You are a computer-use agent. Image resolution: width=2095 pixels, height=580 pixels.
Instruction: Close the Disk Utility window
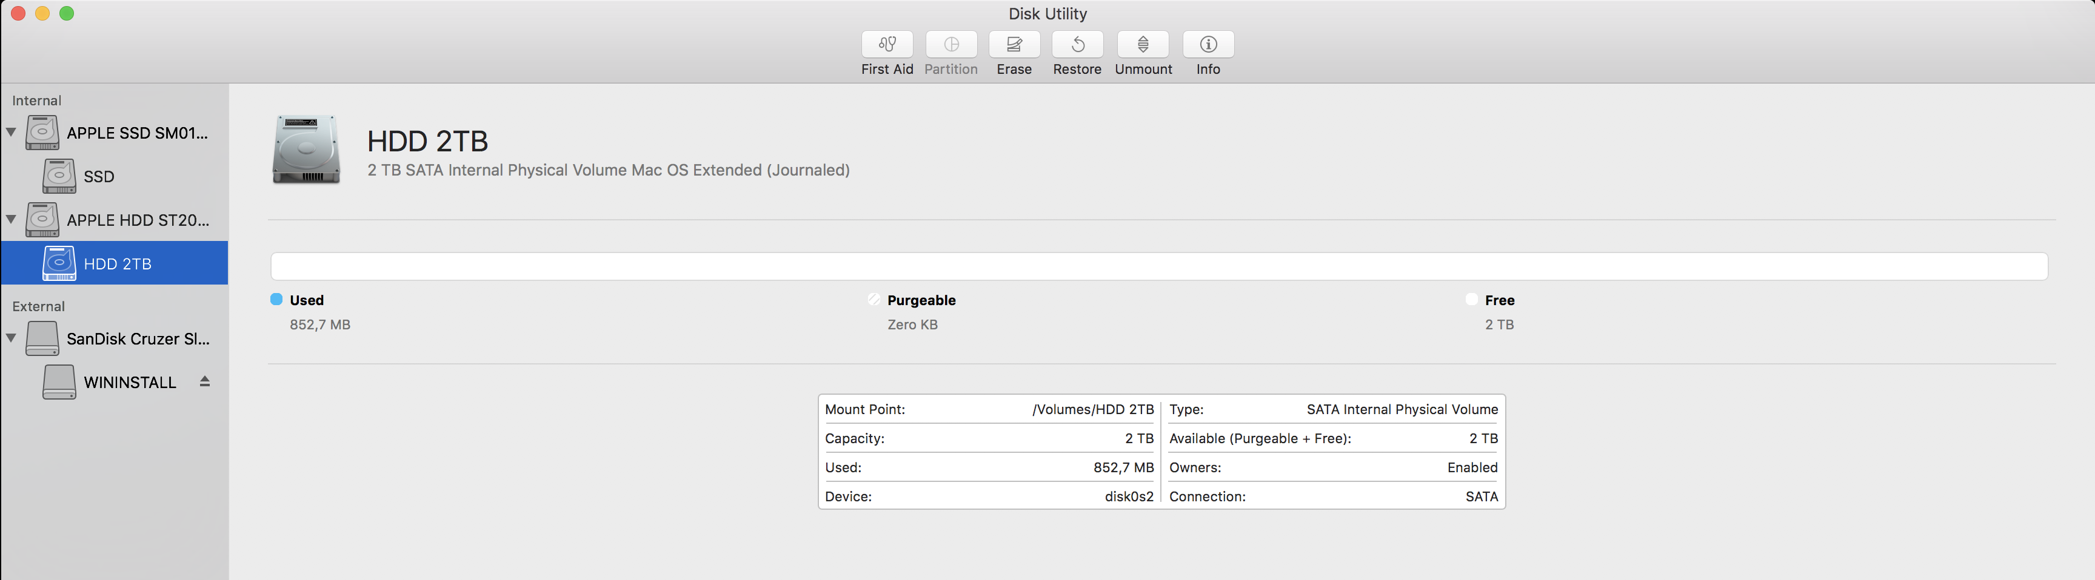(18, 13)
